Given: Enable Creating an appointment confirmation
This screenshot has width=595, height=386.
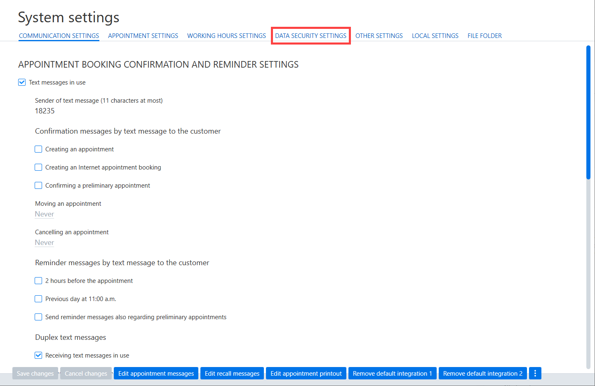Looking at the screenshot, I should pos(38,149).
